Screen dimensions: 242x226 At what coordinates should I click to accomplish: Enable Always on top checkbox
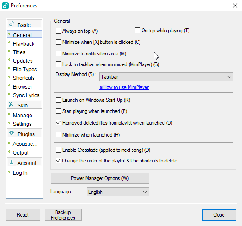[58, 31]
